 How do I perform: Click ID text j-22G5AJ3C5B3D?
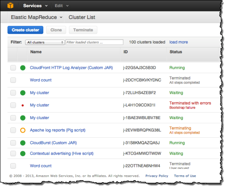pyautogui.click(x=140, y=68)
